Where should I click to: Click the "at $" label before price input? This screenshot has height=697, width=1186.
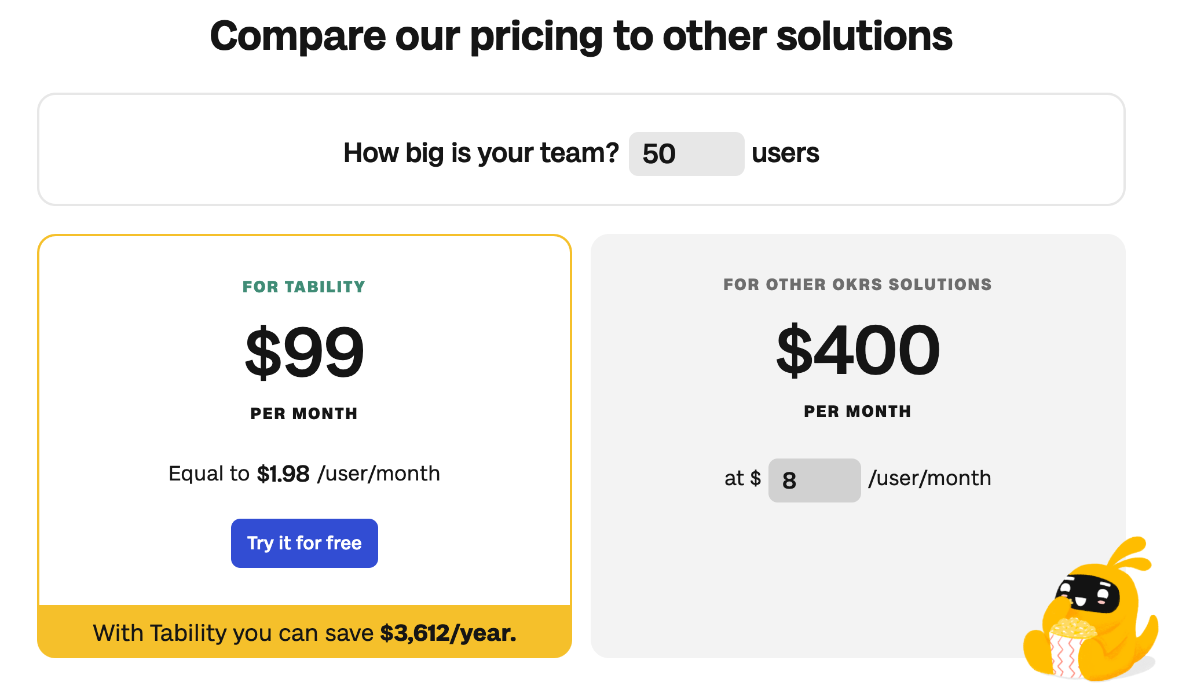742,478
